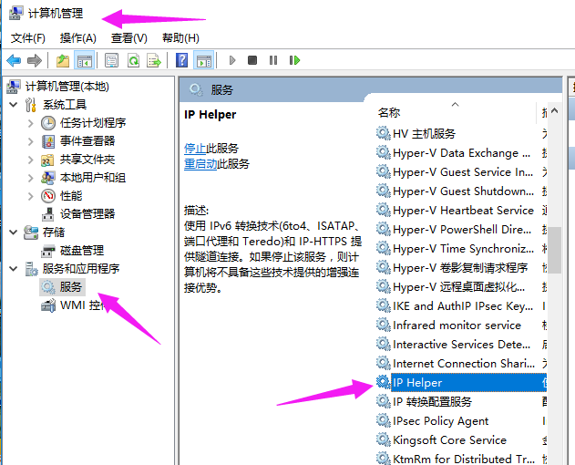The width and height of the screenshot is (575, 465).
Task: Click the up one level folder icon
Action: click(62, 60)
